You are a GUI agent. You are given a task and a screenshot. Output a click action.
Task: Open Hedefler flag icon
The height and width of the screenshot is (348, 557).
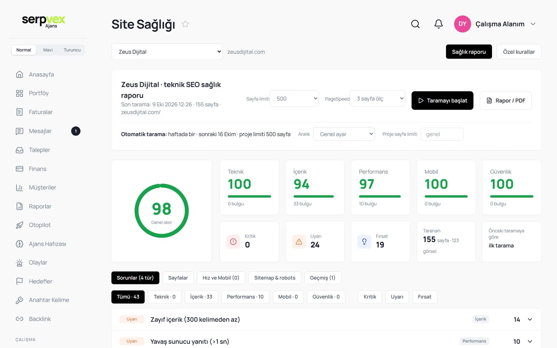click(x=19, y=281)
